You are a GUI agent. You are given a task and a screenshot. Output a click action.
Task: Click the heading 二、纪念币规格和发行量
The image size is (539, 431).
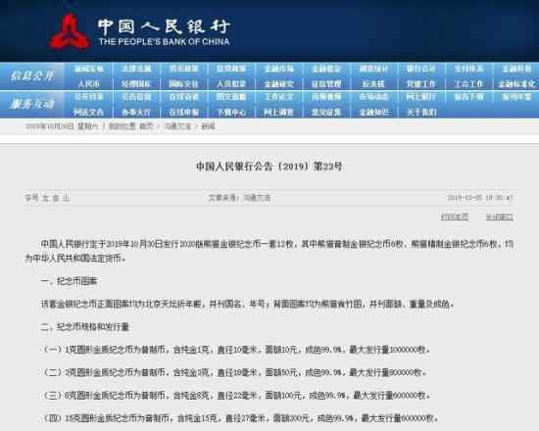85,326
